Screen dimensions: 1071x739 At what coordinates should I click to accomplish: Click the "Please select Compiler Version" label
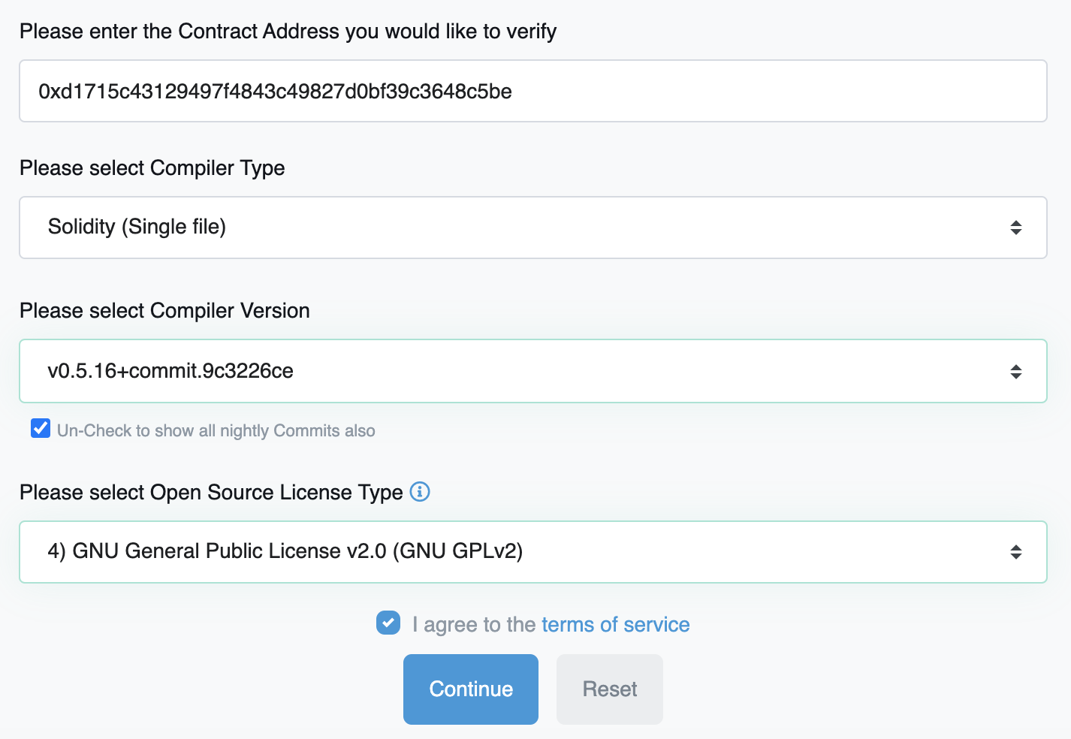pos(164,311)
